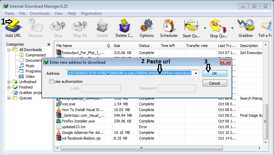Close the Enter new address dialog
Screen dimensions: 274x155
(x=225, y=62)
